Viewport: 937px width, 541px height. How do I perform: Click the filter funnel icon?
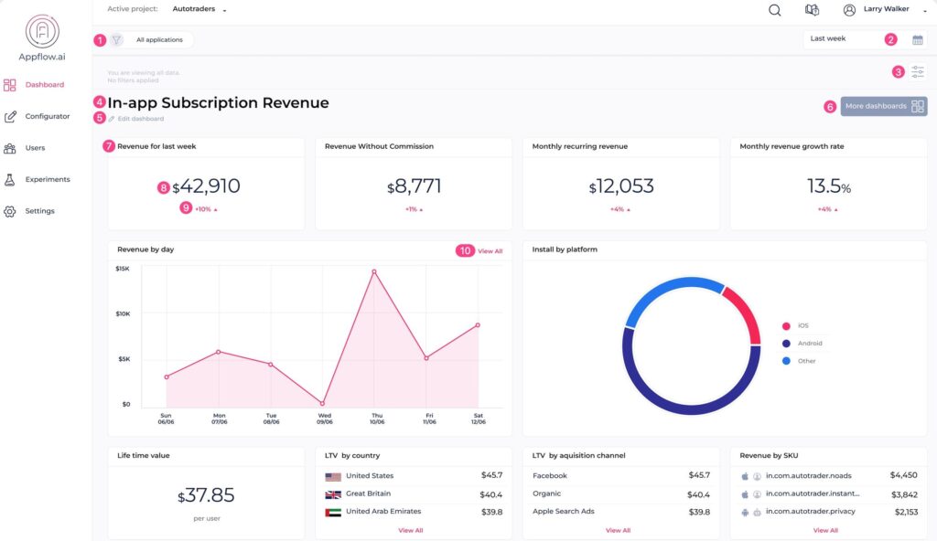[x=116, y=40]
